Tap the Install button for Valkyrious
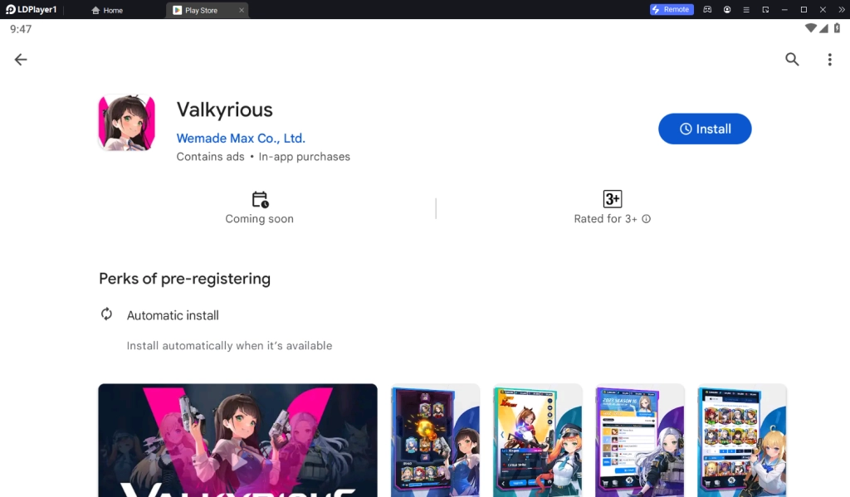 (705, 129)
